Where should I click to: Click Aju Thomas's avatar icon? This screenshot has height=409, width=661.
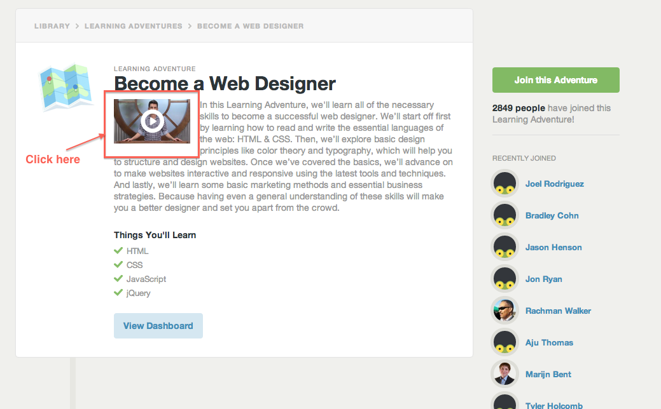[x=505, y=342]
